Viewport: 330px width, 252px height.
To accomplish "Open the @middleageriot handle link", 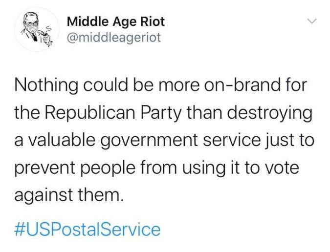I will 114,38.
